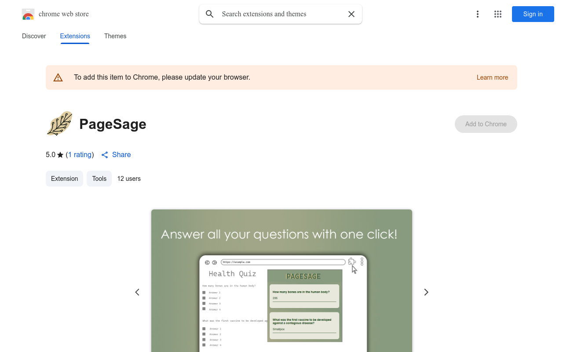
Task: Click the Extension category chip
Action: tap(64, 179)
